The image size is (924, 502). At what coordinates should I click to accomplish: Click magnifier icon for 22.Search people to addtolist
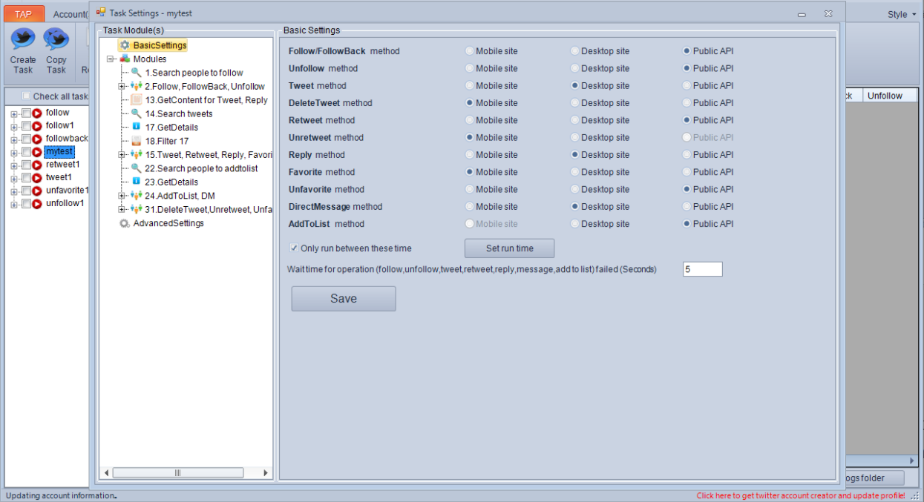click(x=137, y=168)
